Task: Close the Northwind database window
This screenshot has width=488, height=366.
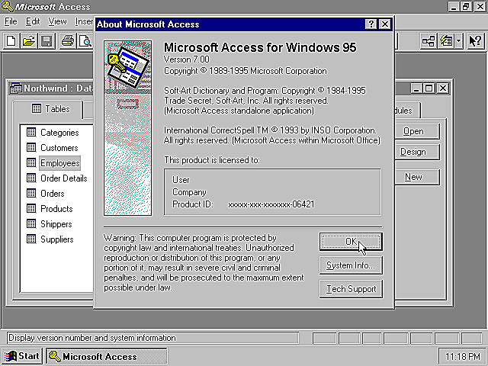Action: (x=443, y=88)
